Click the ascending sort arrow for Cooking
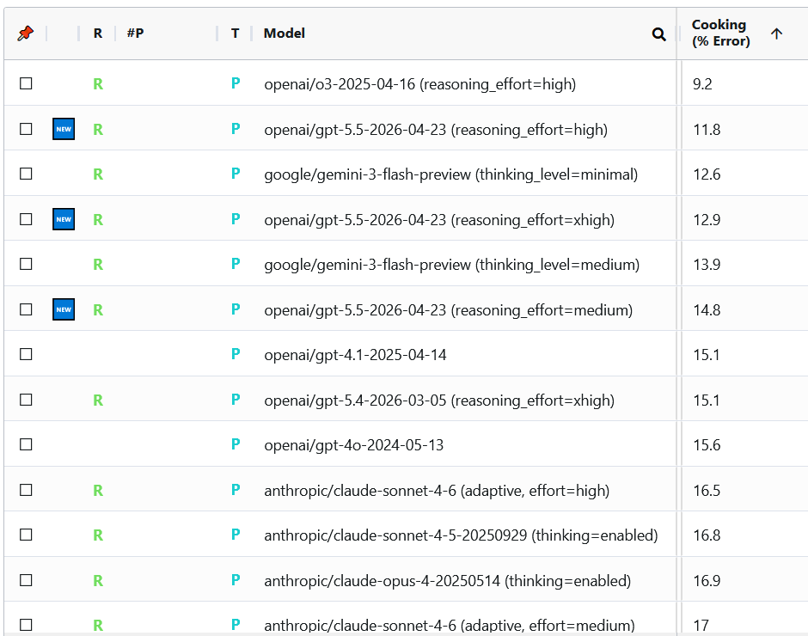Image resolution: width=808 pixels, height=636 pixels. pyautogui.click(x=776, y=34)
